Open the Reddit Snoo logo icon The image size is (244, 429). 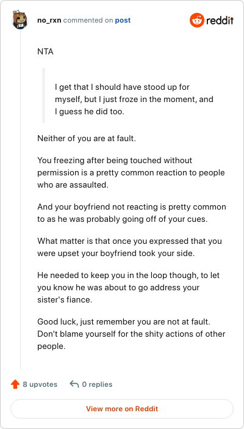[197, 20]
